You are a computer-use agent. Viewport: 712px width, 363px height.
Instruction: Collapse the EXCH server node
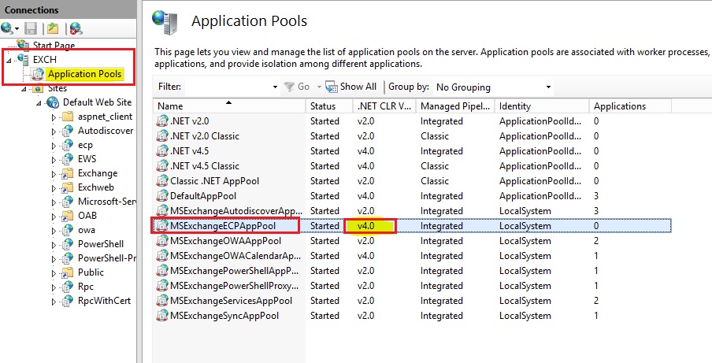[9, 60]
